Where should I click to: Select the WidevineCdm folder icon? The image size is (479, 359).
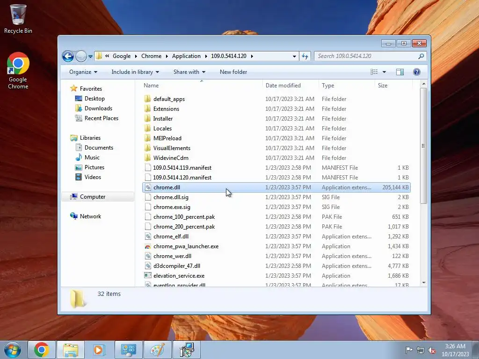coord(147,158)
